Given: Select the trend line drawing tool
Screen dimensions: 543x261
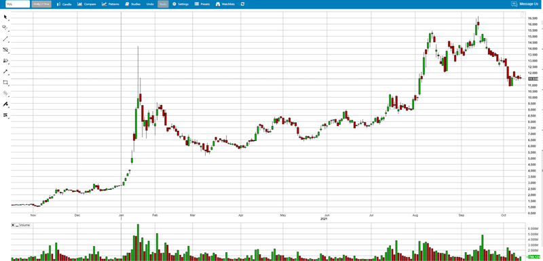Looking at the screenshot, I should click(5, 39).
